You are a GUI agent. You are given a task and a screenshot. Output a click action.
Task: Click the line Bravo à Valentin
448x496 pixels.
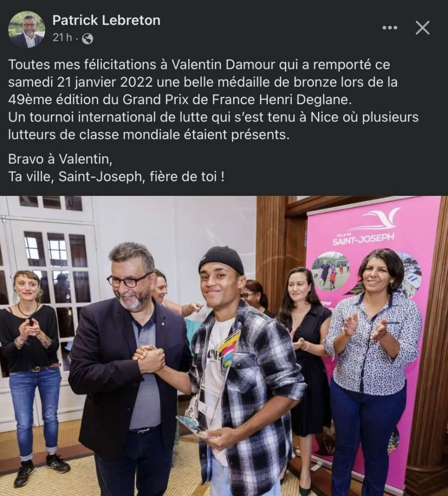click(60, 159)
